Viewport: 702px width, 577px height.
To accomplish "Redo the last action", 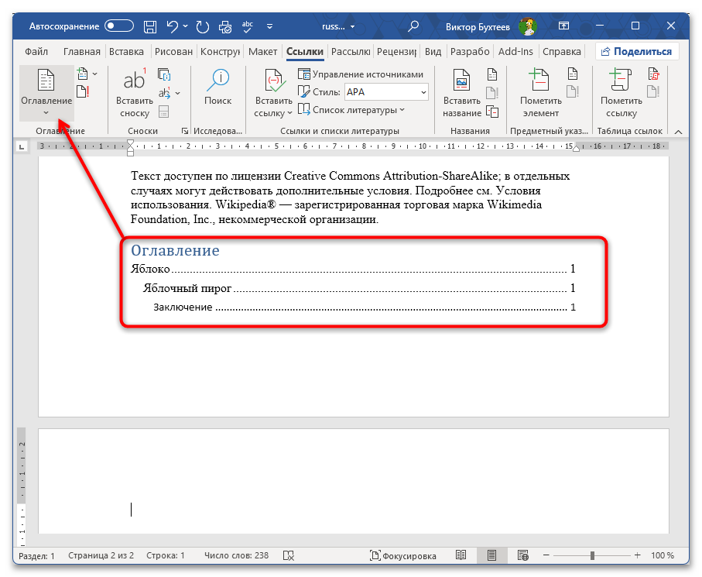I will [202, 27].
